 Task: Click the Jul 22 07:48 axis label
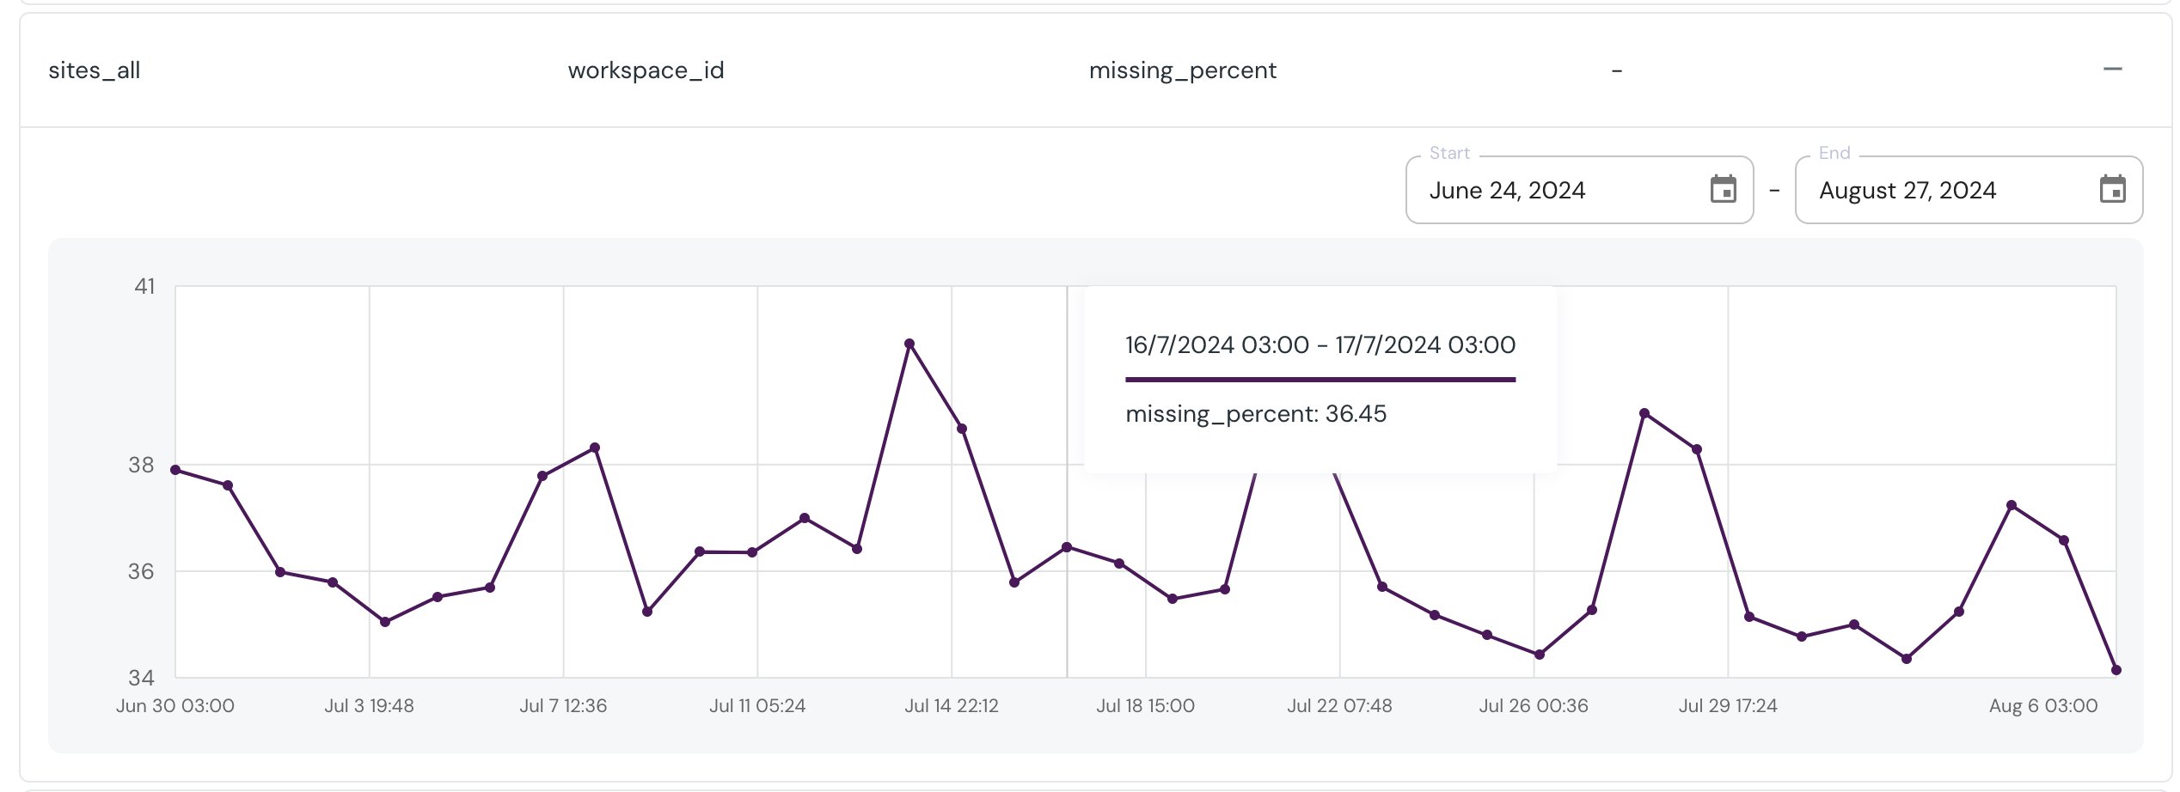click(x=1339, y=706)
